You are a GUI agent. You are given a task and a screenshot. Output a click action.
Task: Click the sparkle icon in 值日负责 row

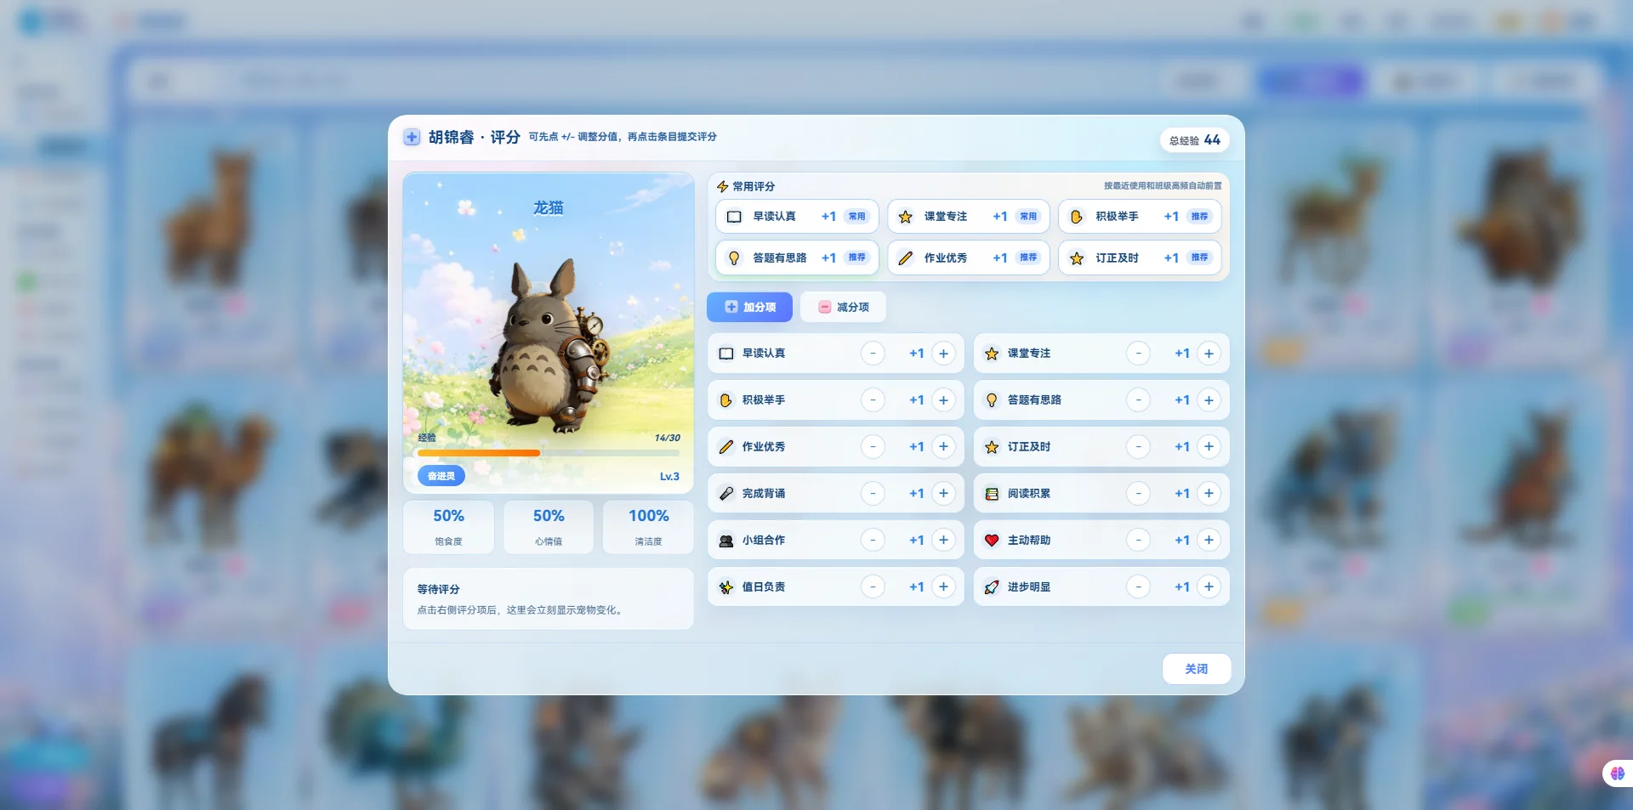coord(726,587)
